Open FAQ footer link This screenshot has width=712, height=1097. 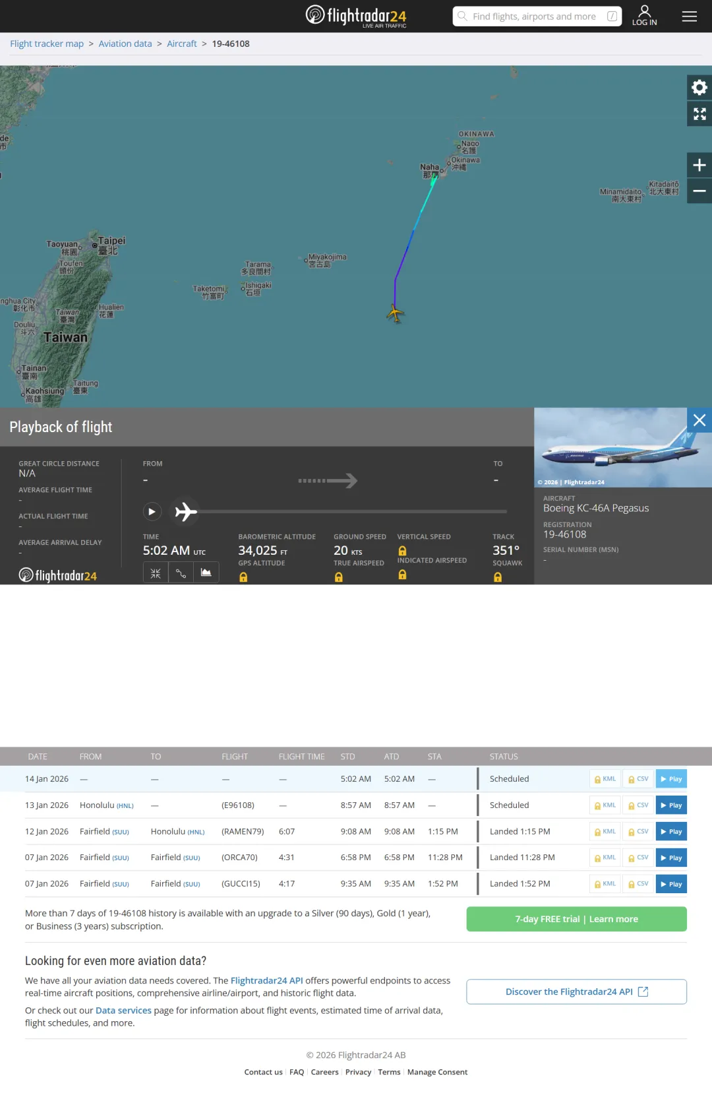297,1072
